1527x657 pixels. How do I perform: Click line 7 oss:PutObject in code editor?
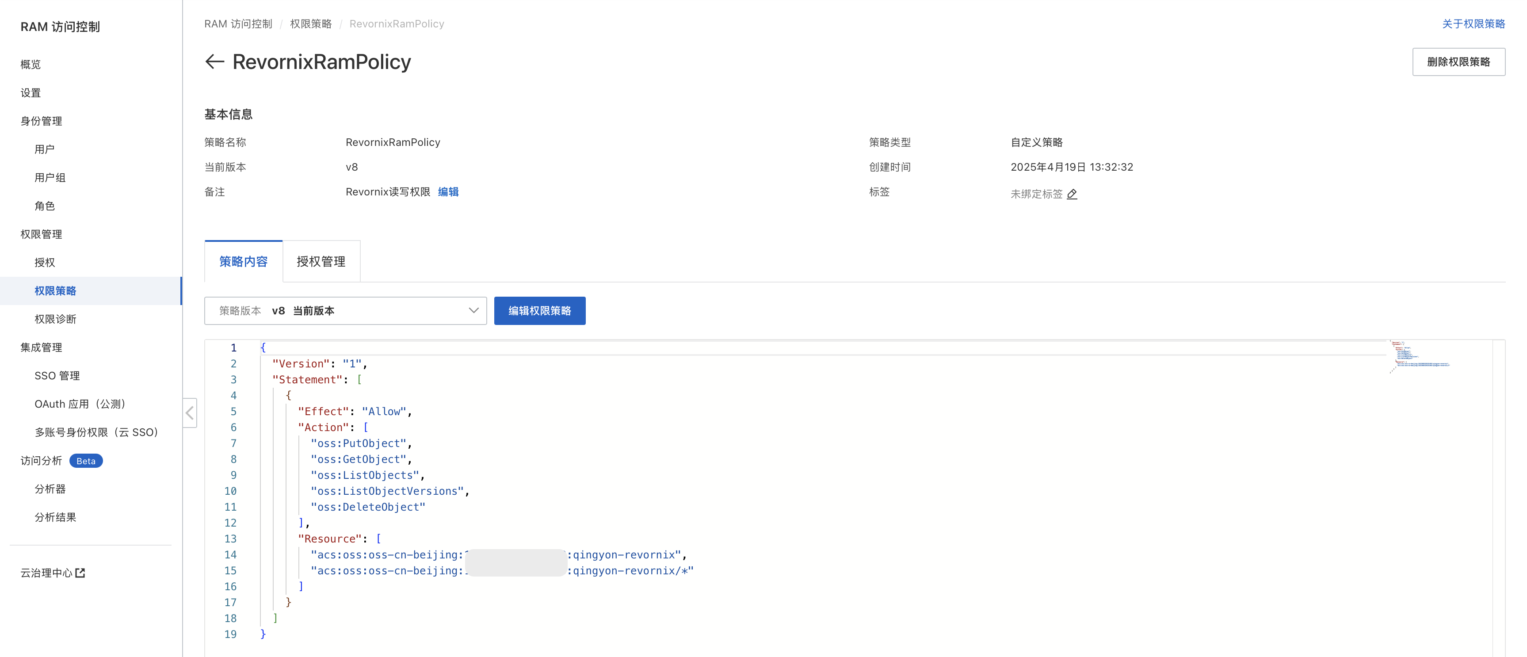tap(359, 443)
